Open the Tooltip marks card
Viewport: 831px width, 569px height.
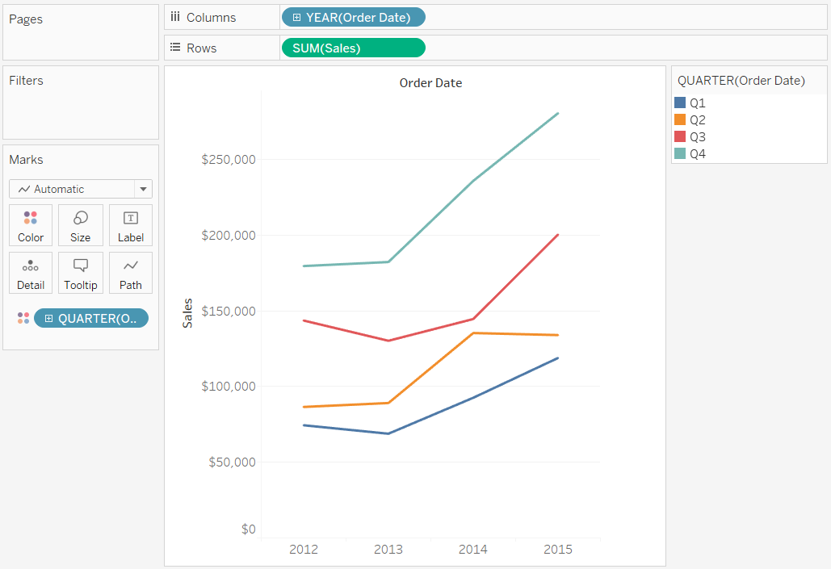81,273
